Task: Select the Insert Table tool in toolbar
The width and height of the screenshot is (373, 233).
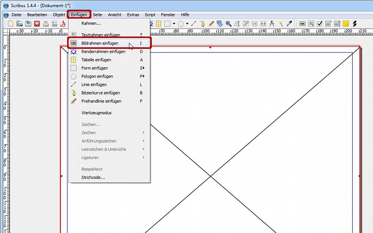Action: tap(159, 23)
